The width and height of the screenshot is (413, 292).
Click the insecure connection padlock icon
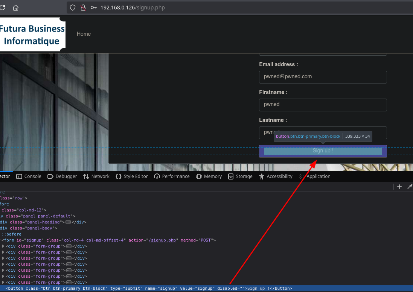(x=84, y=8)
